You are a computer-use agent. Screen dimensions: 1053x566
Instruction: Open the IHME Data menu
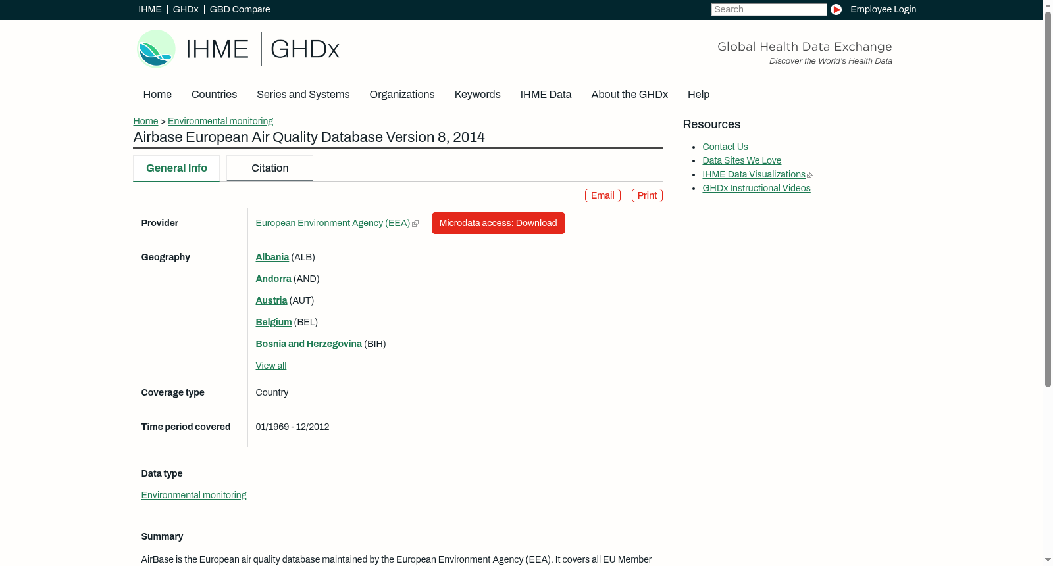point(546,95)
